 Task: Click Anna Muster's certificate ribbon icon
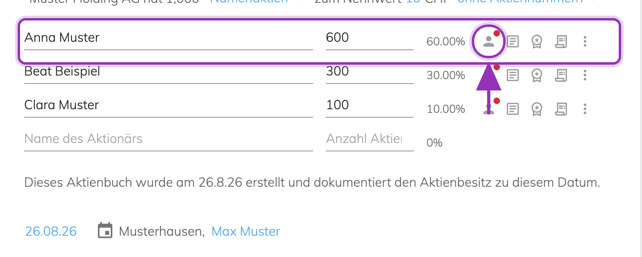click(537, 41)
